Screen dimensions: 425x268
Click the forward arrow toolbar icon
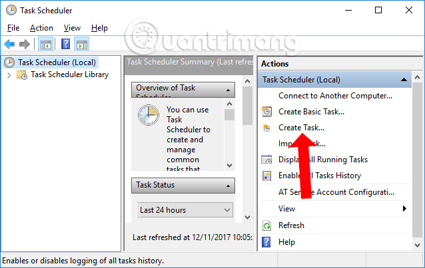(25, 44)
